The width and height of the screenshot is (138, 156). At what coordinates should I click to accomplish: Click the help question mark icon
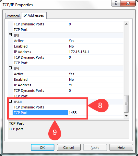pos(116,3)
